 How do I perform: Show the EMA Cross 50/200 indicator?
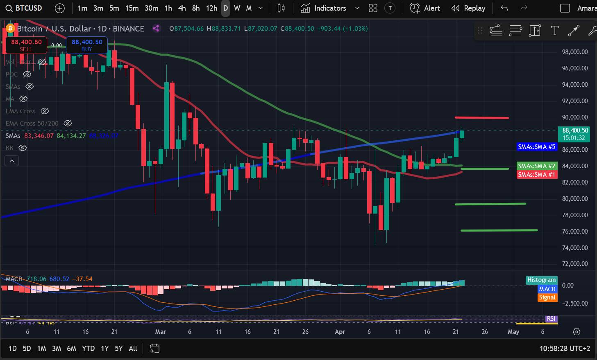click(68, 123)
